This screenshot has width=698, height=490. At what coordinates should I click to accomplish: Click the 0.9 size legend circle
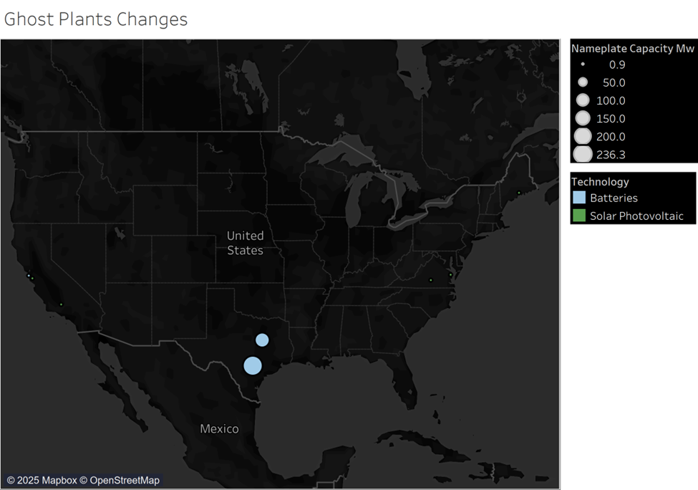pyautogui.click(x=583, y=64)
